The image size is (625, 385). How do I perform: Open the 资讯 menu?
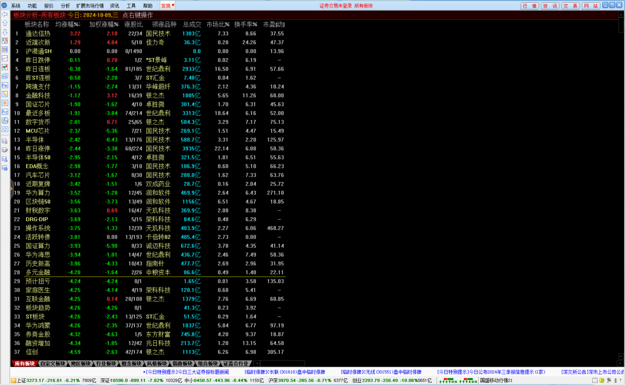[x=115, y=6]
